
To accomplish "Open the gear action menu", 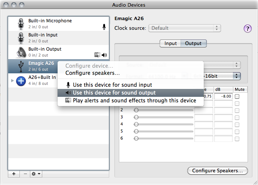I will pos(36,174).
